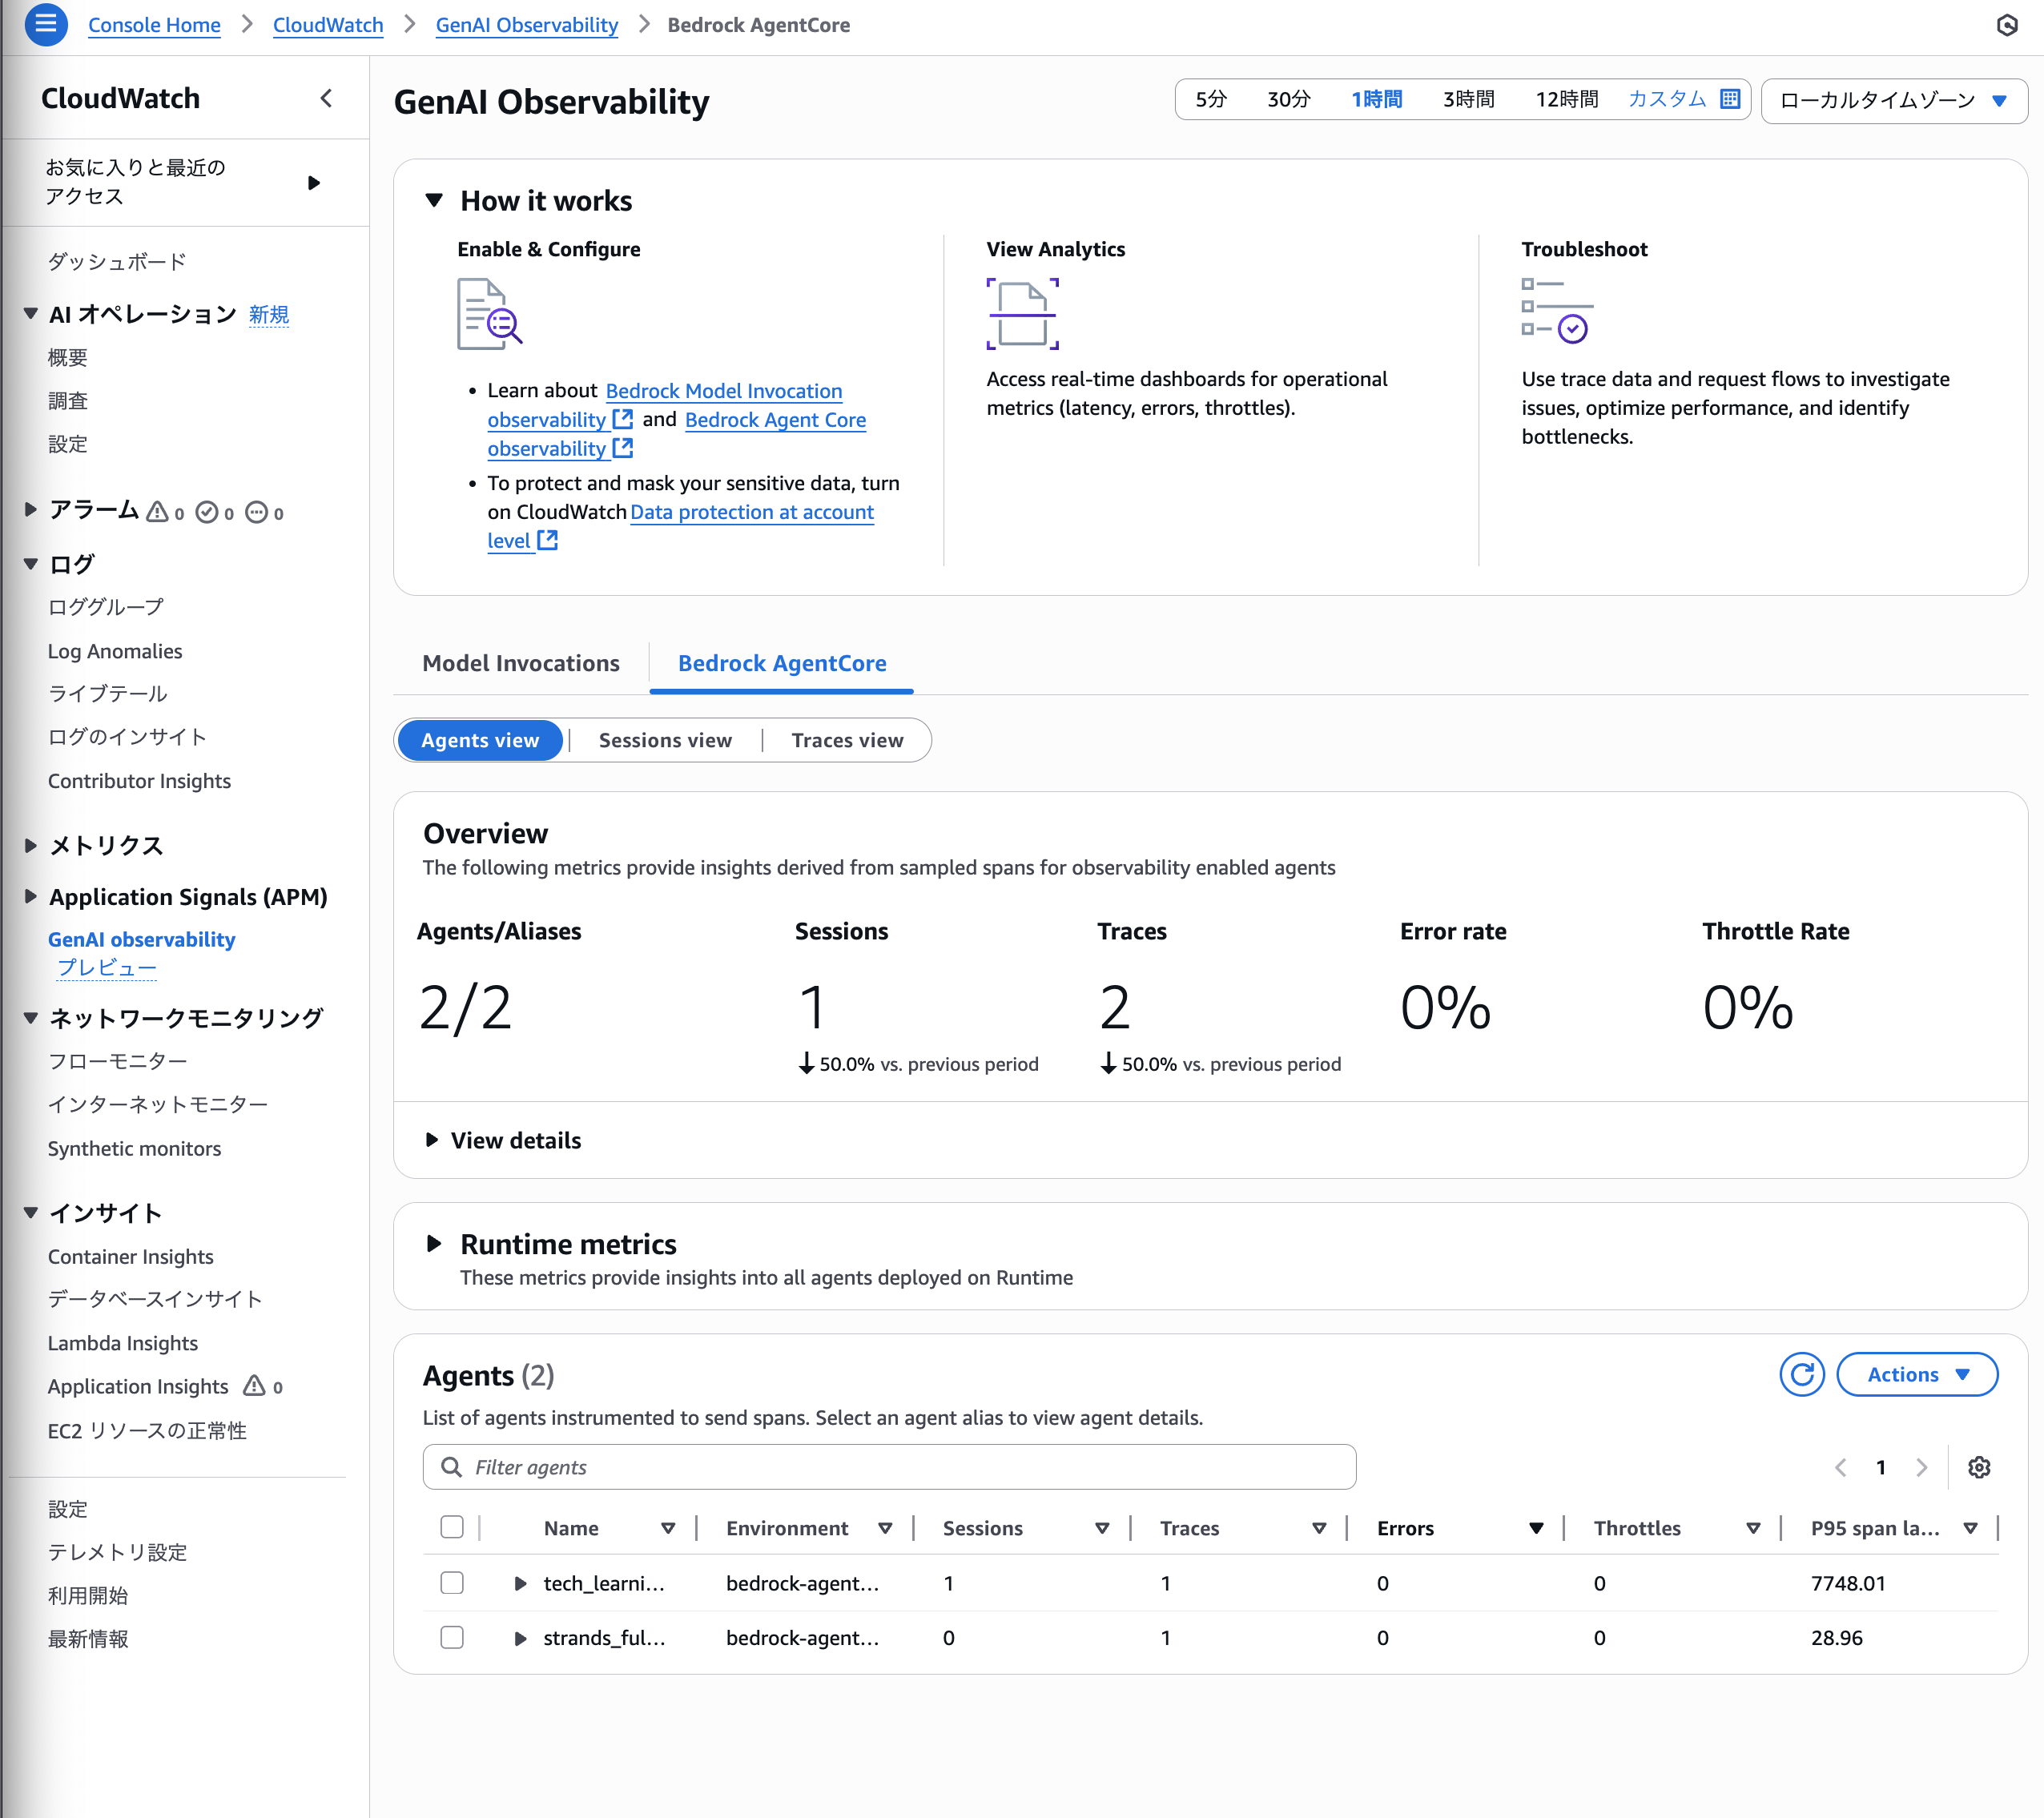2044x1818 pixels.
Task: Open Synthetic monitors in the sidebar
Action: pyautogui.click(x=135, y=1148)
